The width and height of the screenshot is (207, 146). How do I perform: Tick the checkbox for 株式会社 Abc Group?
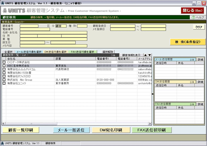[x=4, y=80]
